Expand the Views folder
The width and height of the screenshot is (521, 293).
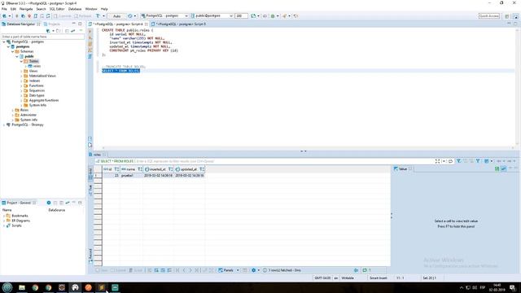tap(21, 71)
